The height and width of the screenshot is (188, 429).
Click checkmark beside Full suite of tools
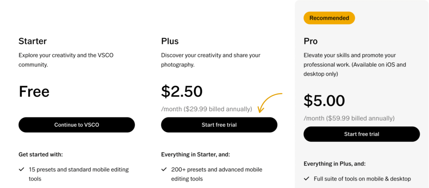point(306,179)
